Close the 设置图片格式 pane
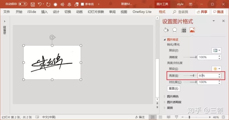Screen dimensions: 229x120 (x=223, y=21)
